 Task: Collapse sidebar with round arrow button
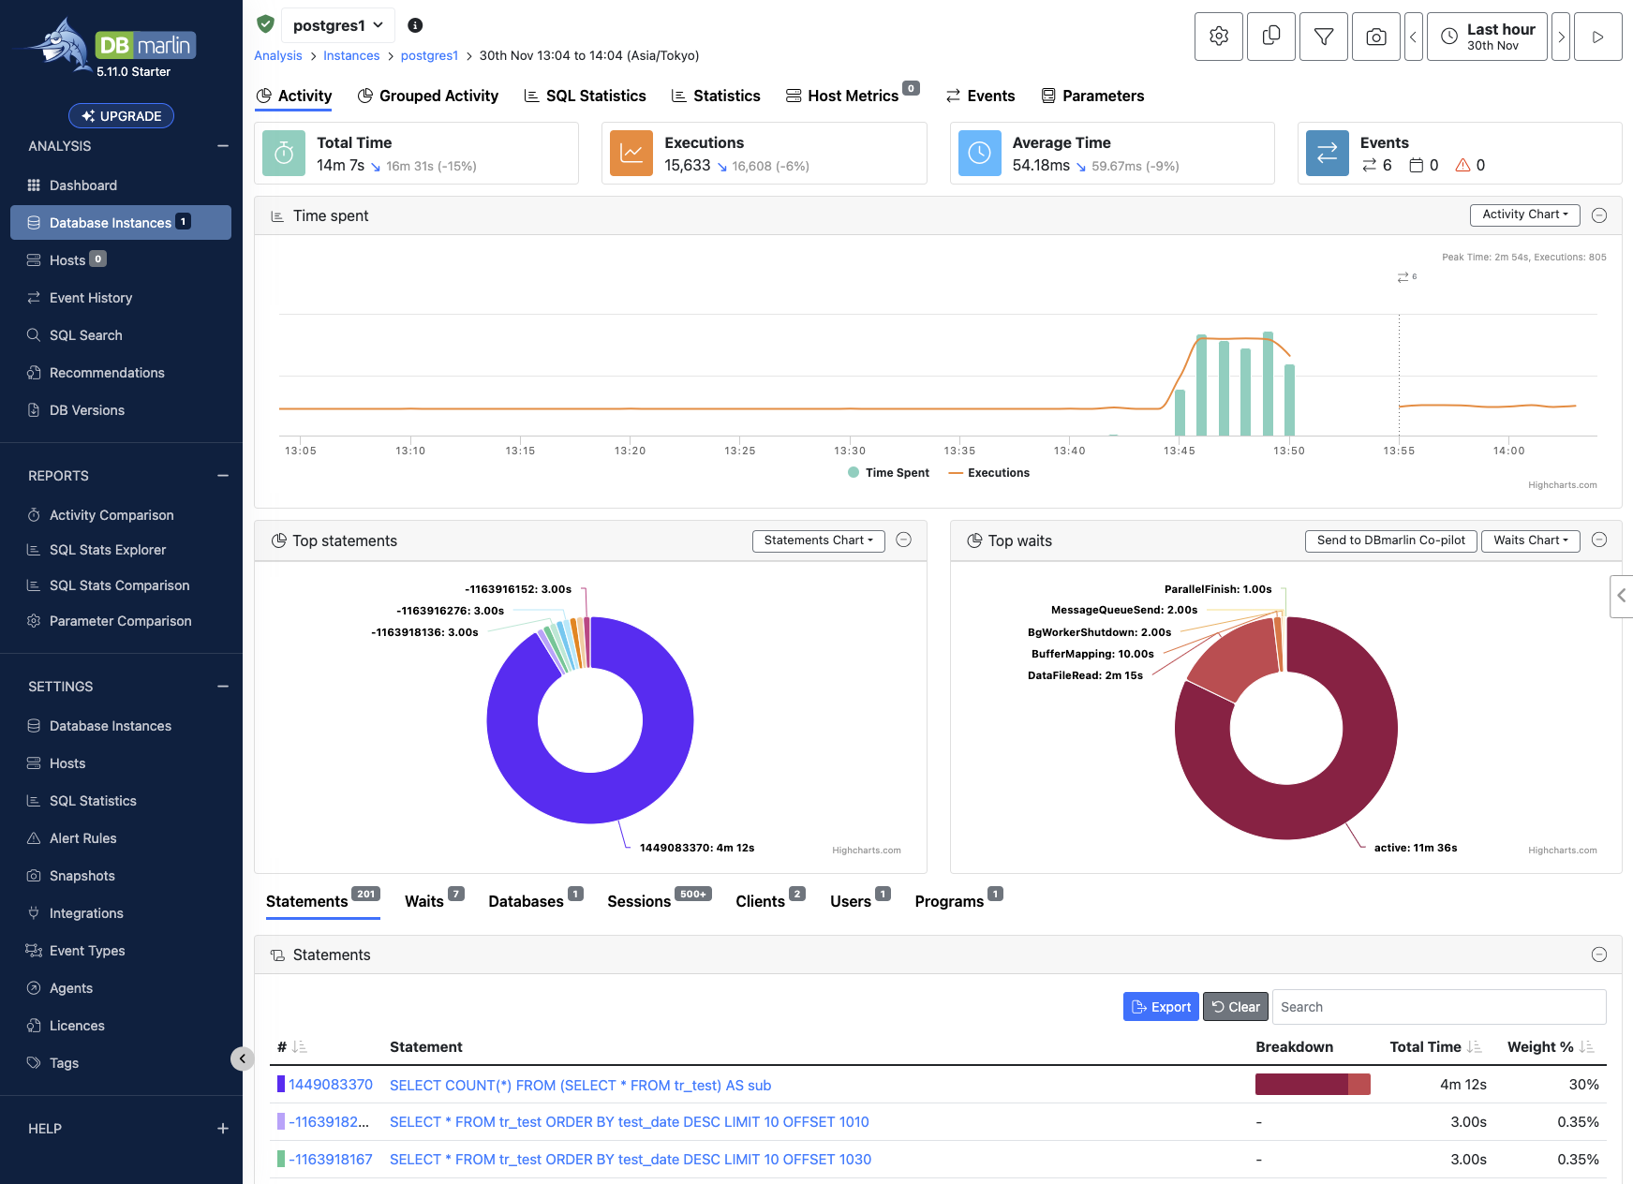point(242,1058)
